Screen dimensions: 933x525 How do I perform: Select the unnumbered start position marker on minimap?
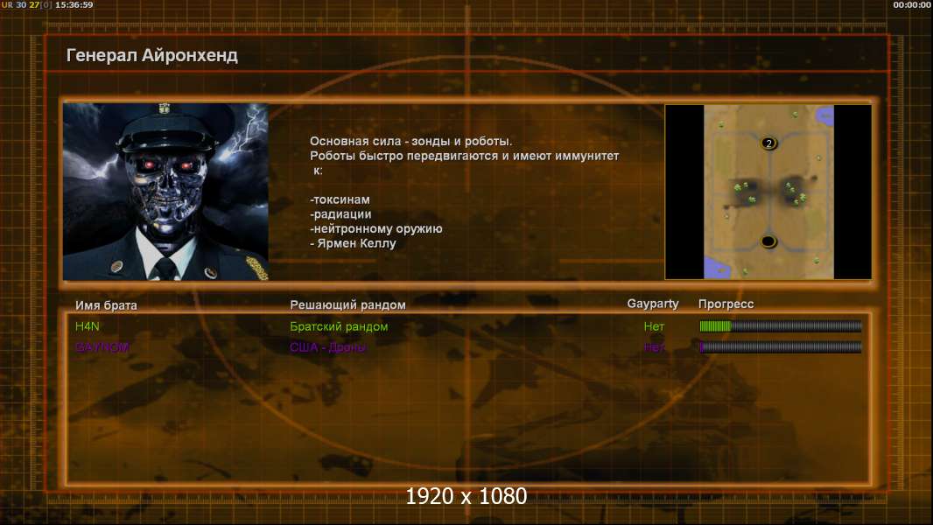click(x=768, y=241)
